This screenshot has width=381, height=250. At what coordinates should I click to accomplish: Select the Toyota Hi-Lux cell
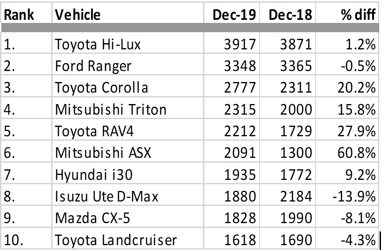(98, 45)
